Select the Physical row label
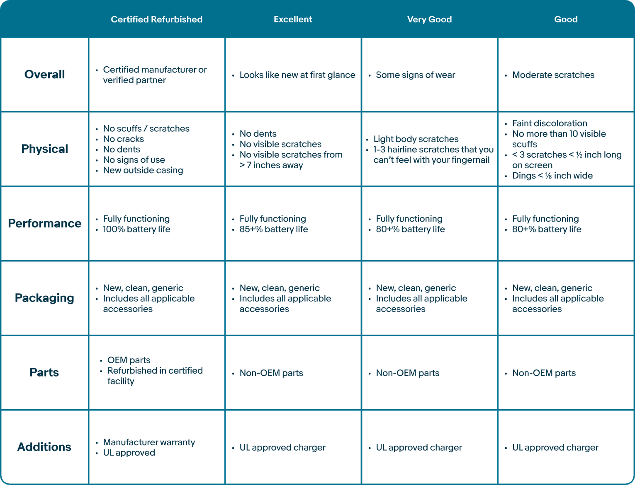Viewport: 635px width, 485px height. coord(44,149)
